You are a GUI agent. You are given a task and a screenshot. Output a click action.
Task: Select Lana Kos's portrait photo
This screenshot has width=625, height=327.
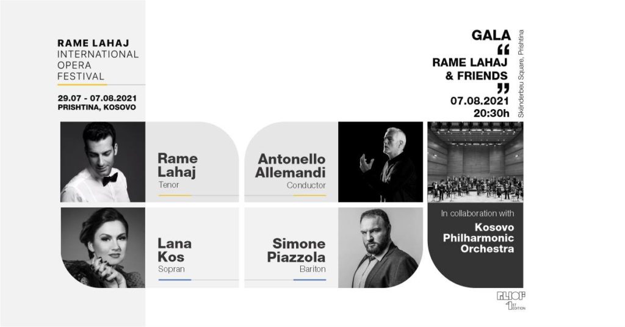[103, 247]
